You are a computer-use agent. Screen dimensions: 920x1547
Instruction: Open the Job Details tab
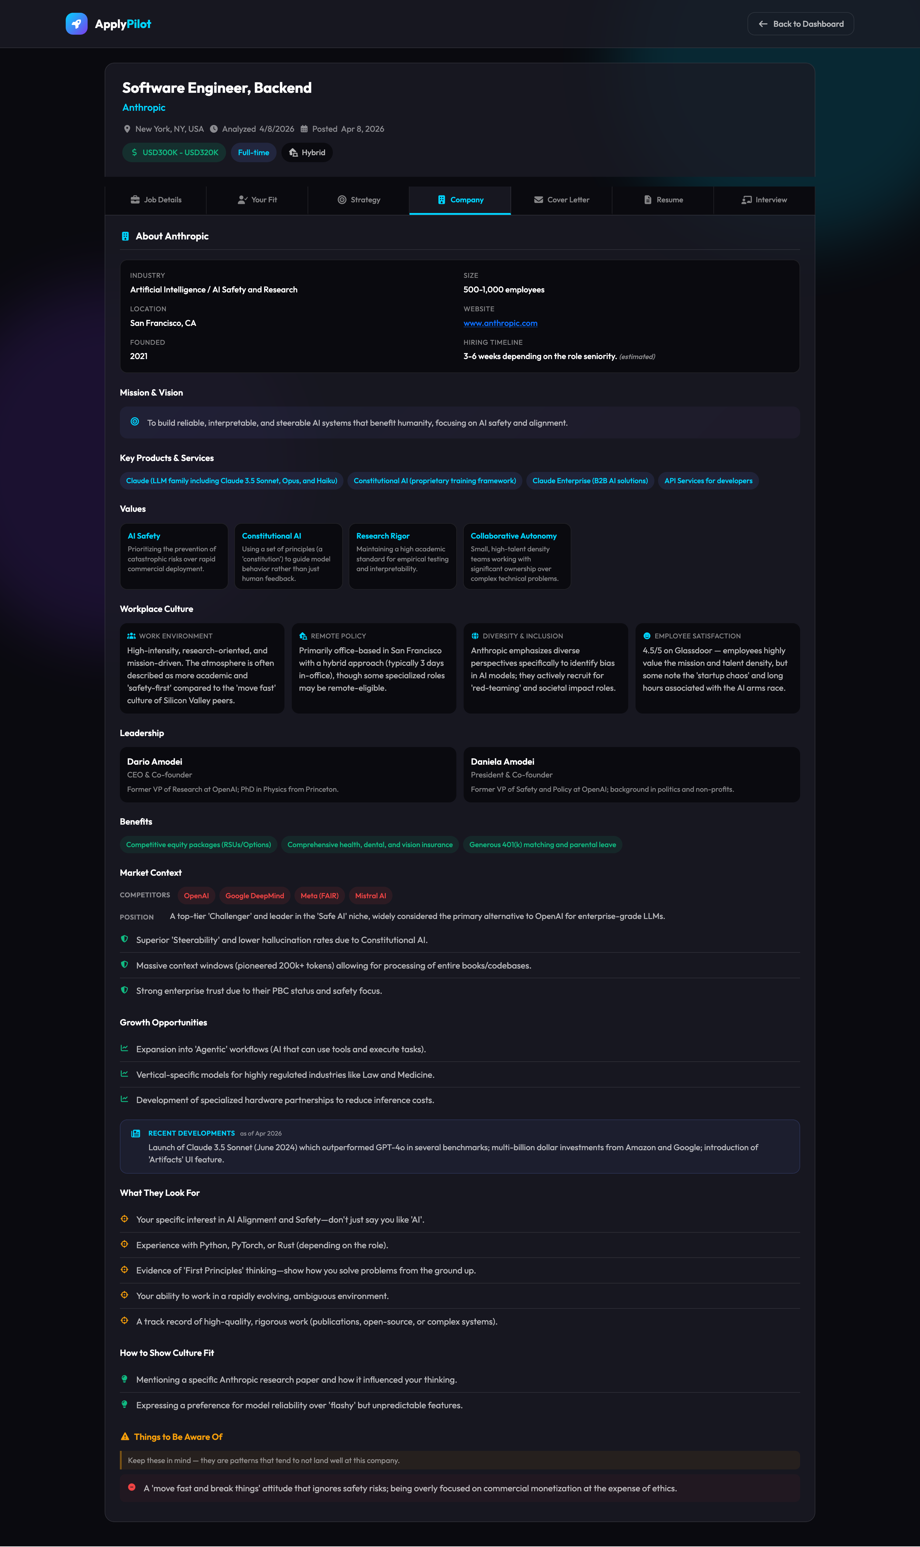click(155, 200)
